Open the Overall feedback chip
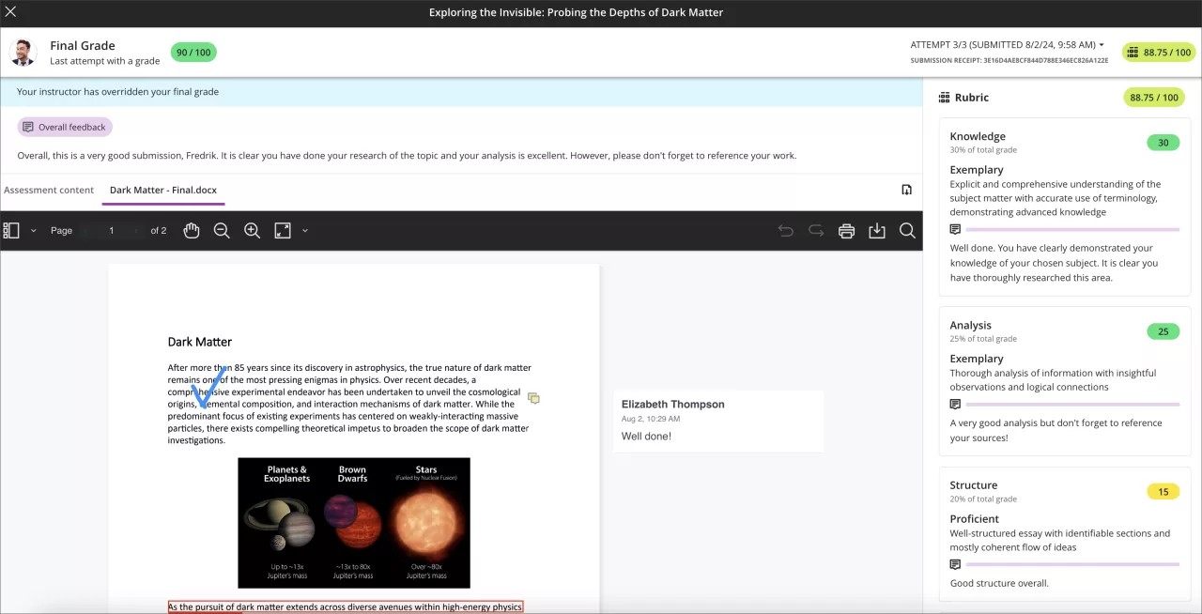 pos(64,127)
